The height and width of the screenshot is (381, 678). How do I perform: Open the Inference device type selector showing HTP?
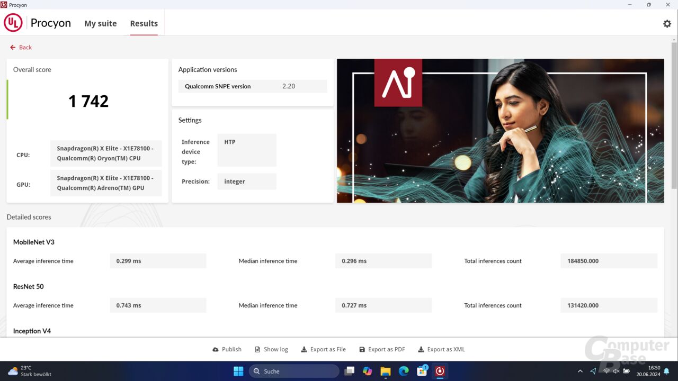point(247,150)
